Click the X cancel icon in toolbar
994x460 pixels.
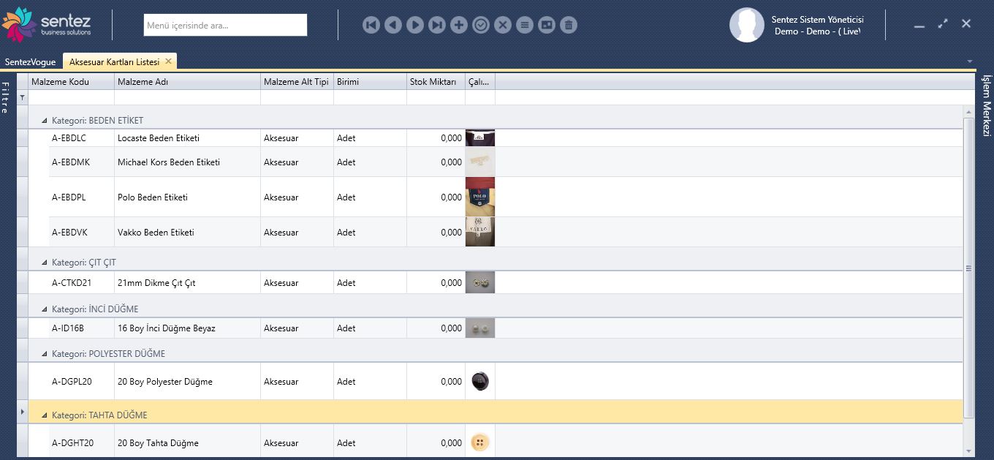(502, 26)
